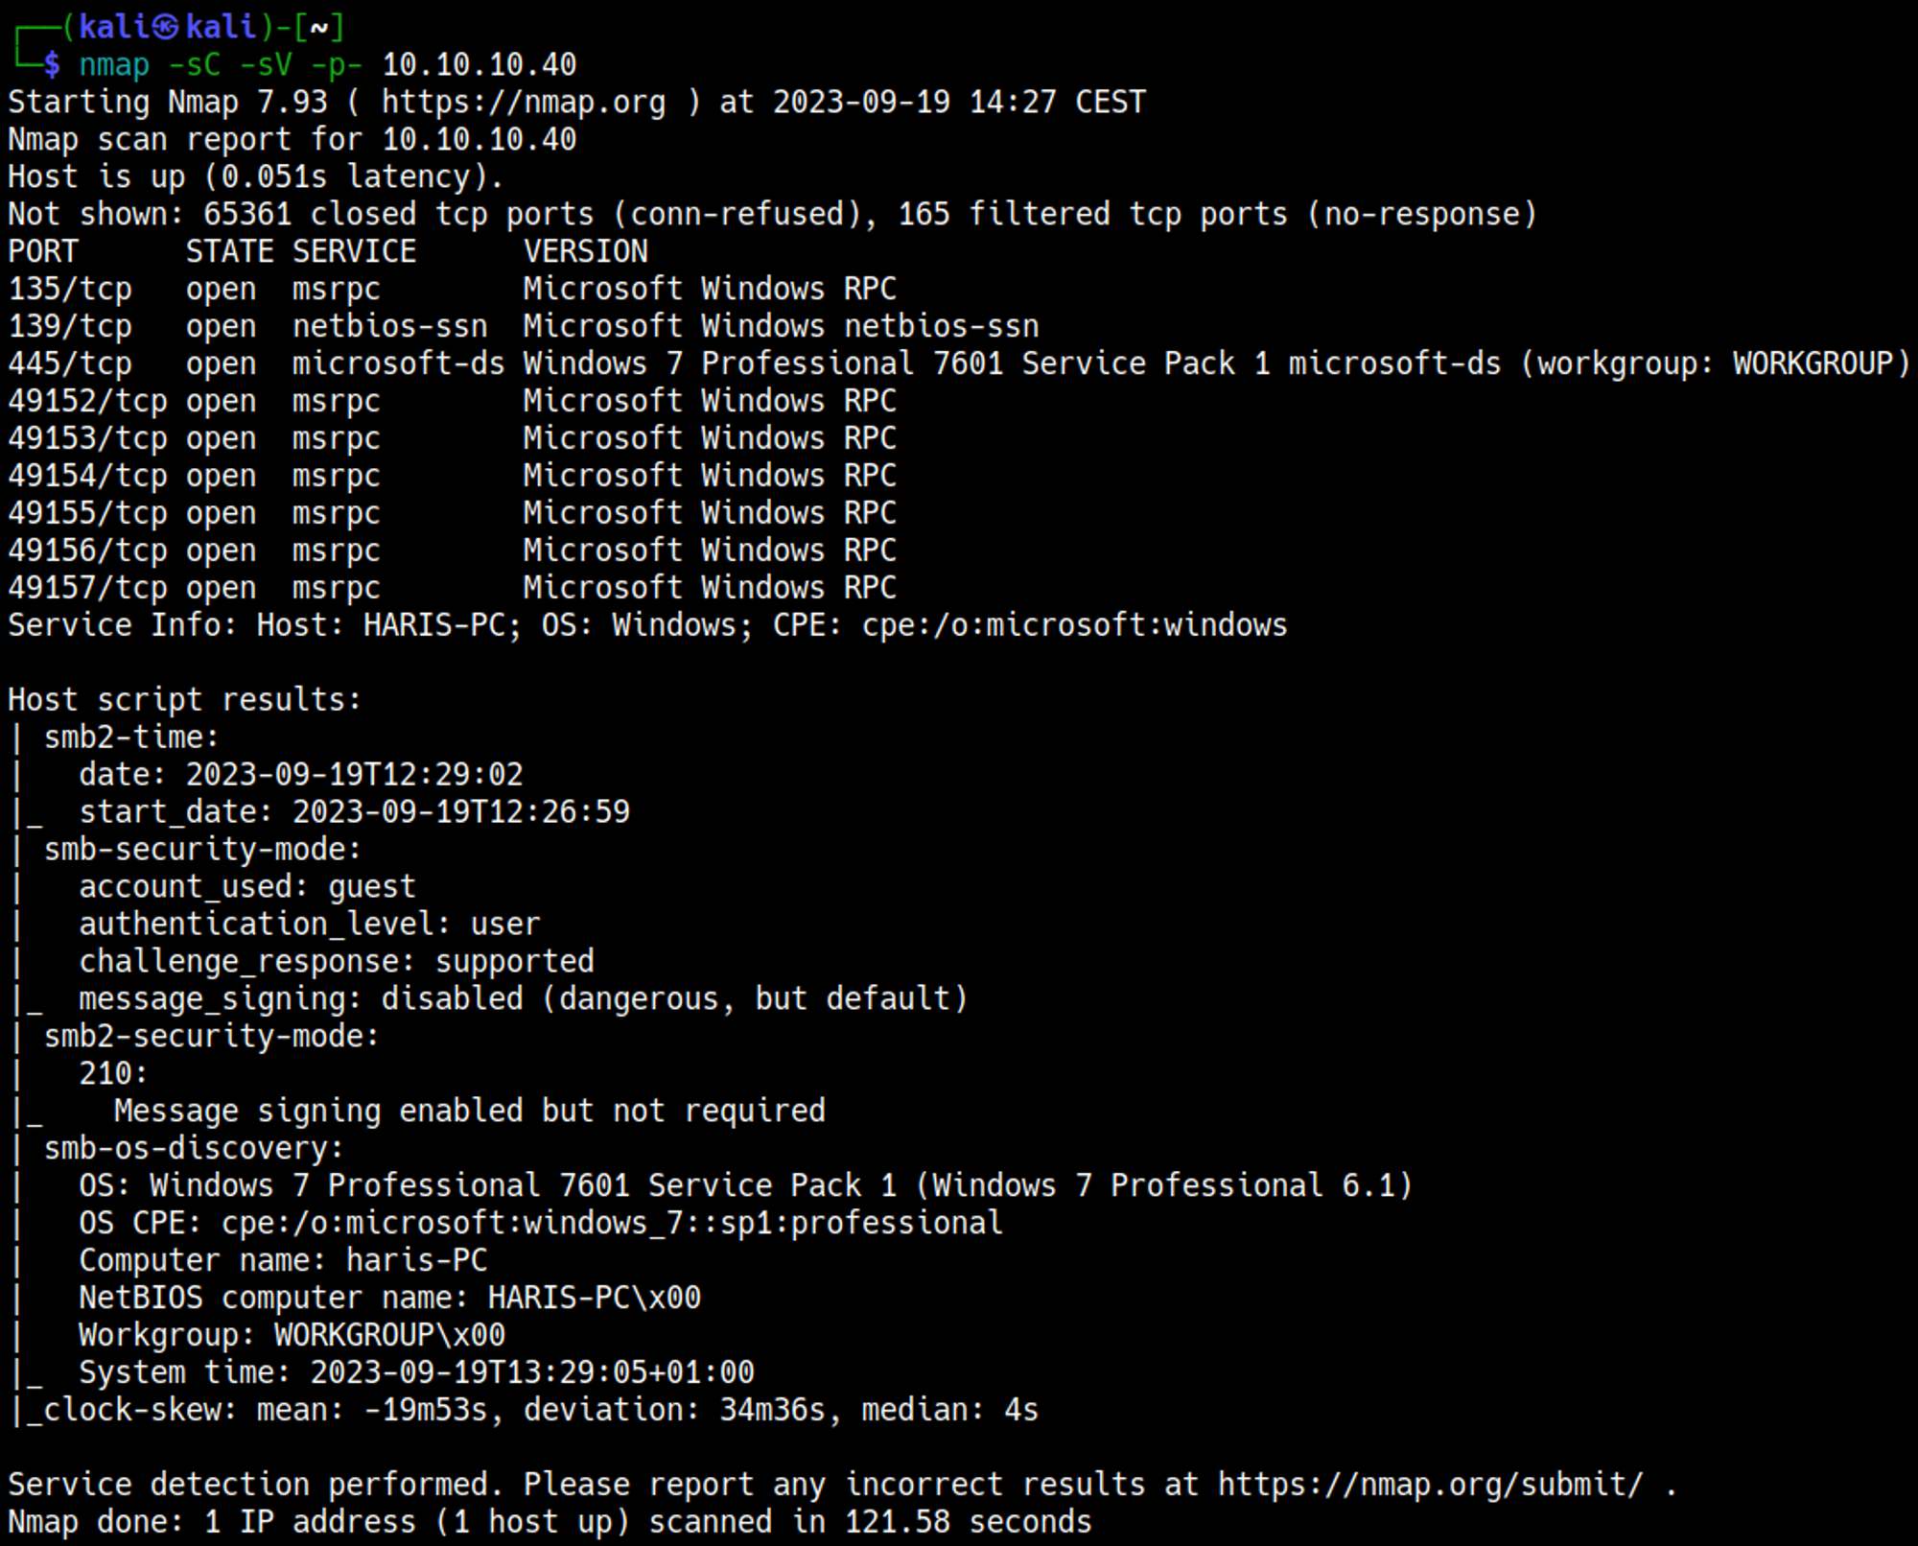Click the VERSION column header
The image size is (1918, 1546).
(585, 251)
